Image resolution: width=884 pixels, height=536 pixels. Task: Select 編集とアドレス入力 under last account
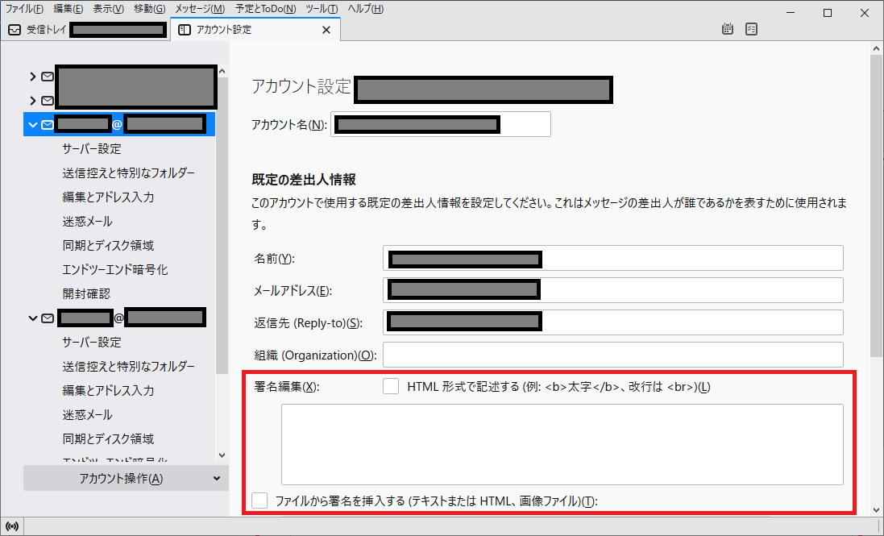pos(108,391)
